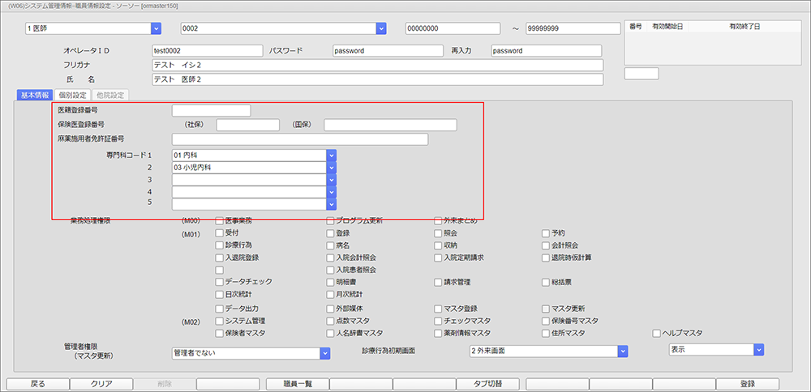811x392 pixels.
Task: Enable the データ出力 checkbox
Action: point(219,309)
